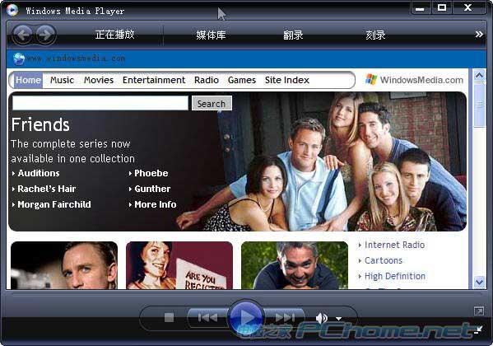
Task: Select Music in the site navigation
Action: (x=63, y=80)
